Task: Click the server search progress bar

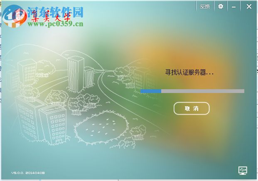Action: point(192,91)
